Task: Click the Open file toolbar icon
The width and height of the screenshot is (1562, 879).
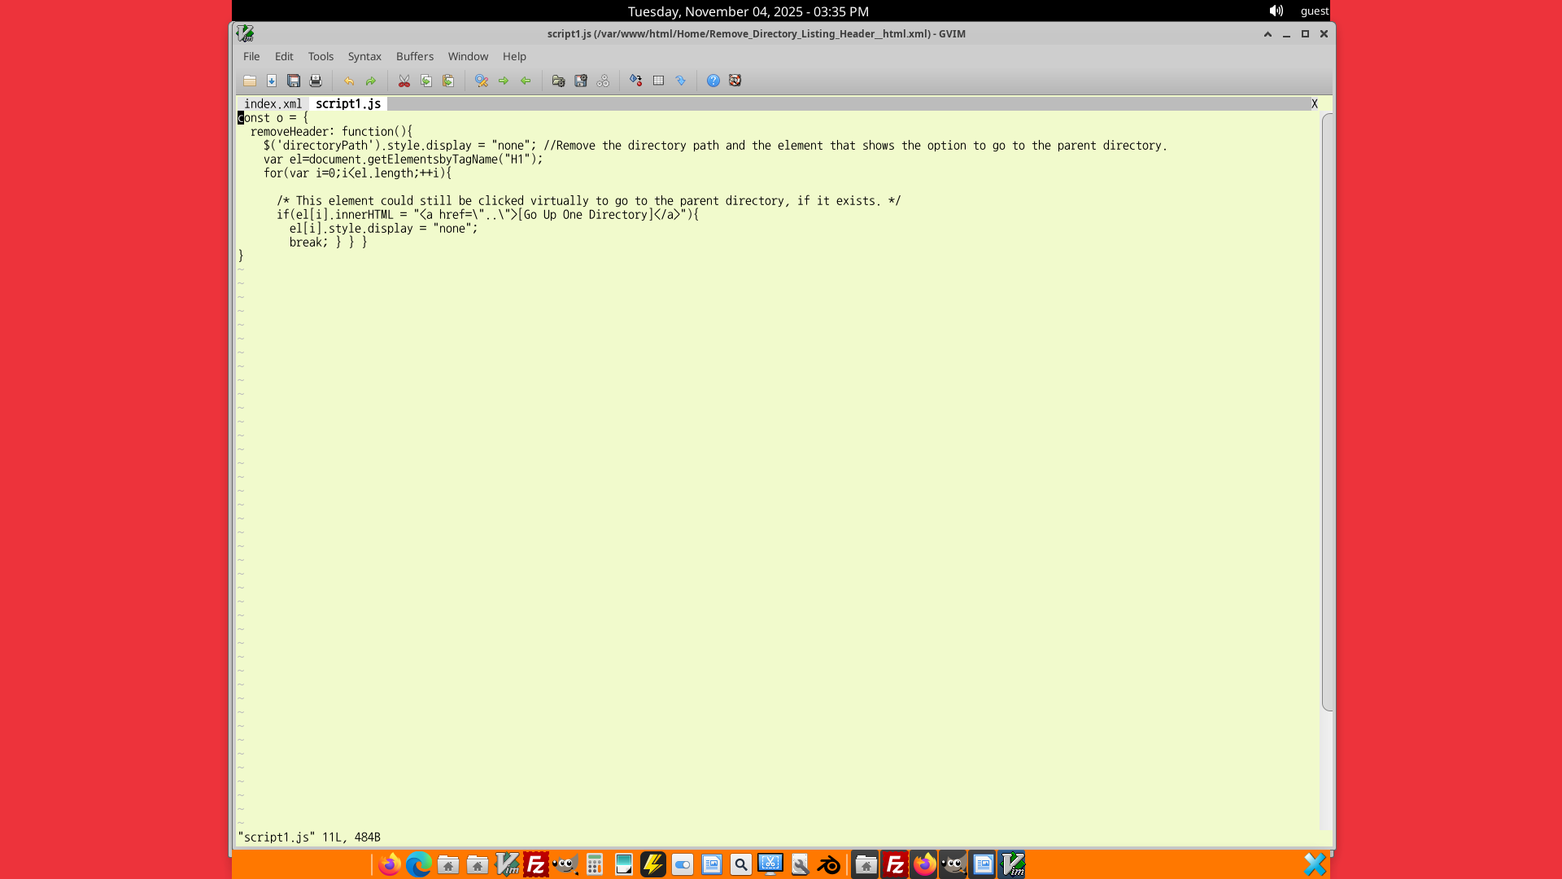Action: [250, 81]
